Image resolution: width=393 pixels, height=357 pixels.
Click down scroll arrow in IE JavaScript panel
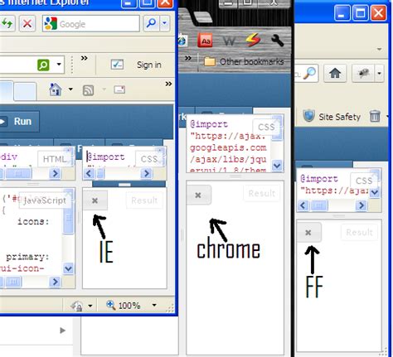pos(68,268)
